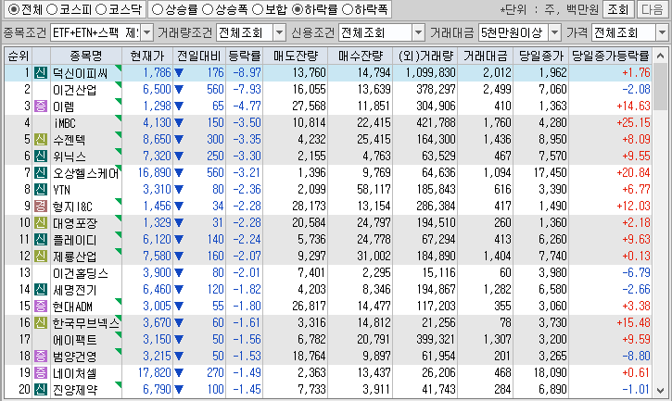
Task: Click the 신 badge icon for 한국무브넥스
Action: click(41, 322)
